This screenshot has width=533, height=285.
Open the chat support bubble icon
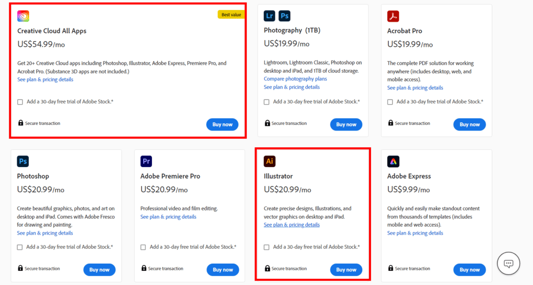(x=509, y=263)
